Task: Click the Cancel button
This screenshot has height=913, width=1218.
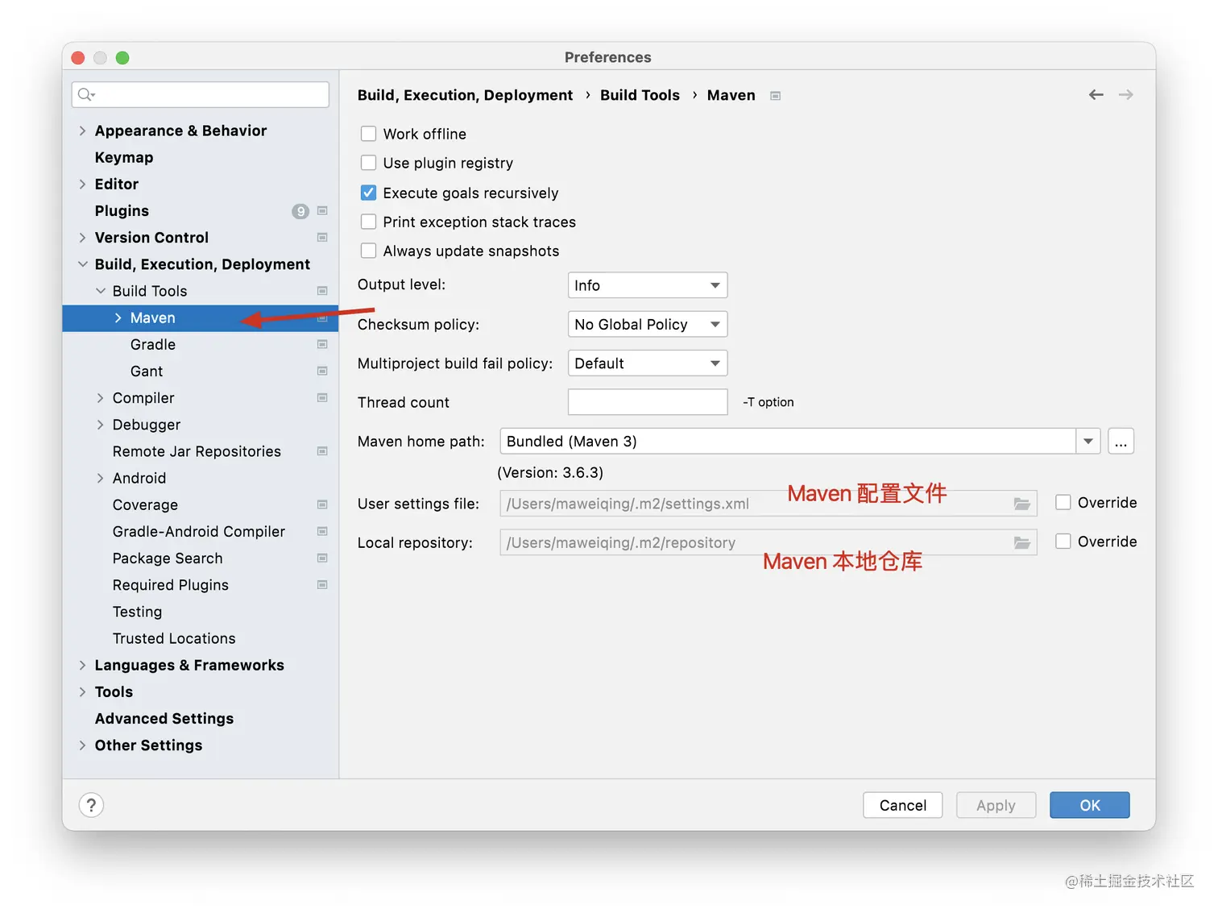Action: coord(902,805)
